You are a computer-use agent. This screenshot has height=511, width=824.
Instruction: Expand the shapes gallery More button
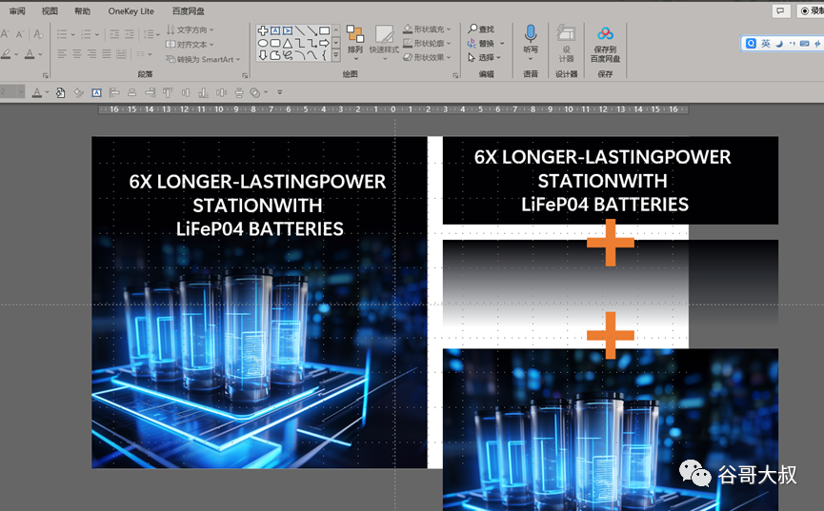pyautogui.click(x=336, y=54)
